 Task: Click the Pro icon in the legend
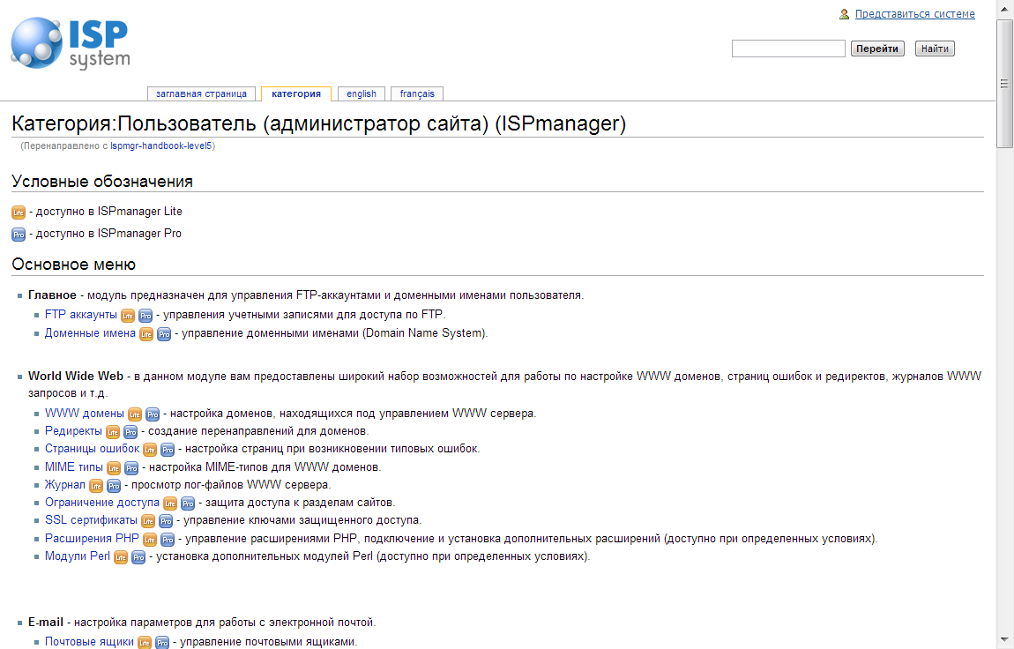[16, 234]
